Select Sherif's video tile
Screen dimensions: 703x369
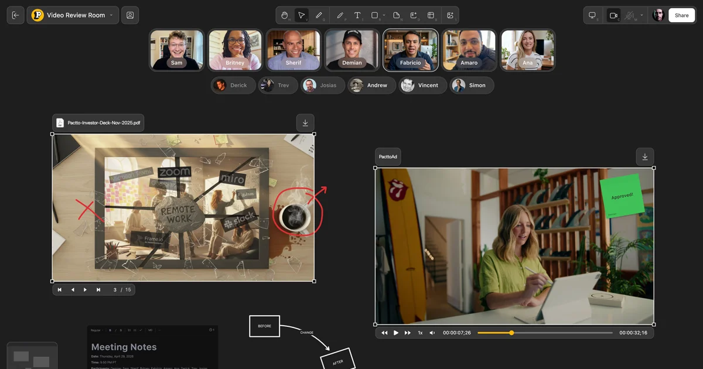[294, 50]
